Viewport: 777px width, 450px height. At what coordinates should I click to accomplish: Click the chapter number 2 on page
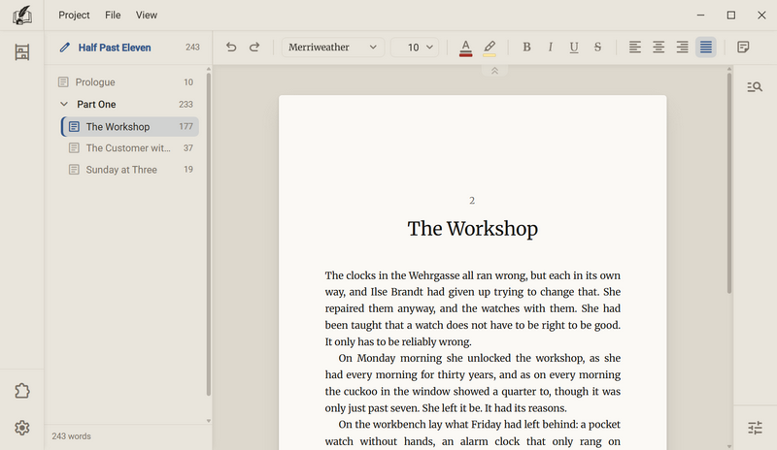472,201
